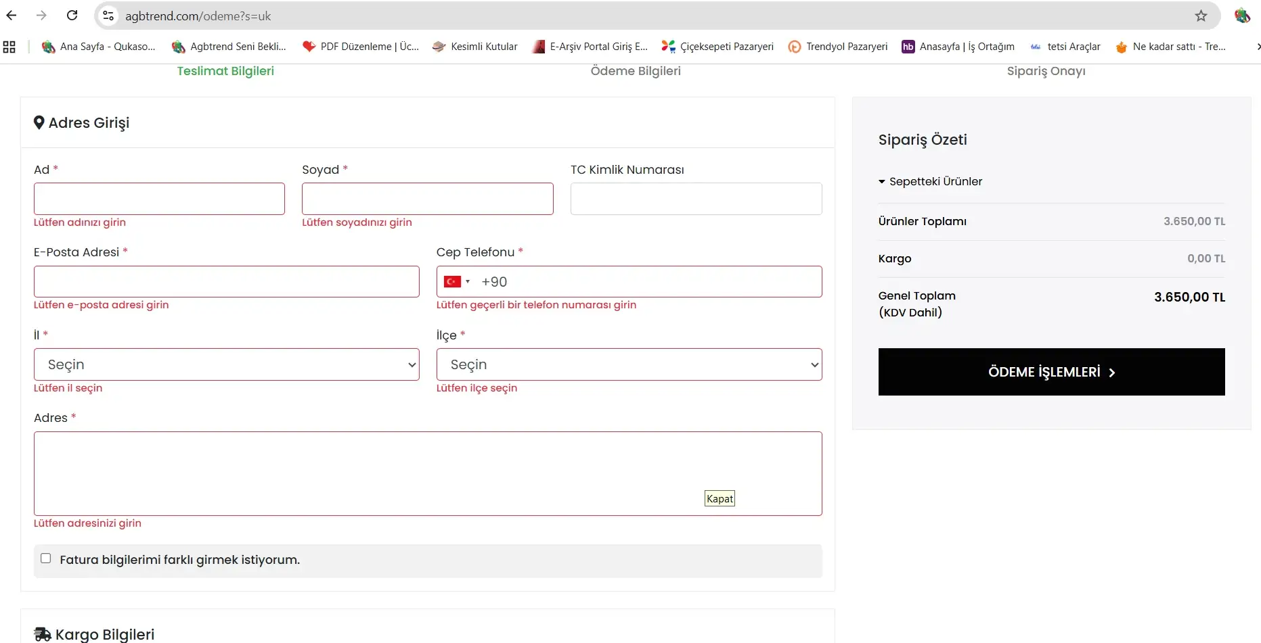Click the Kapat button

click(720, 498)
